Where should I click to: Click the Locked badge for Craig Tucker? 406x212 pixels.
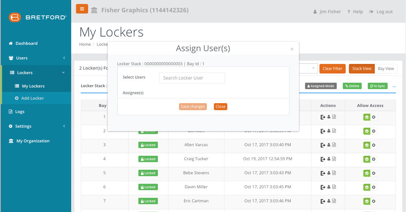[x=148, y=159]
